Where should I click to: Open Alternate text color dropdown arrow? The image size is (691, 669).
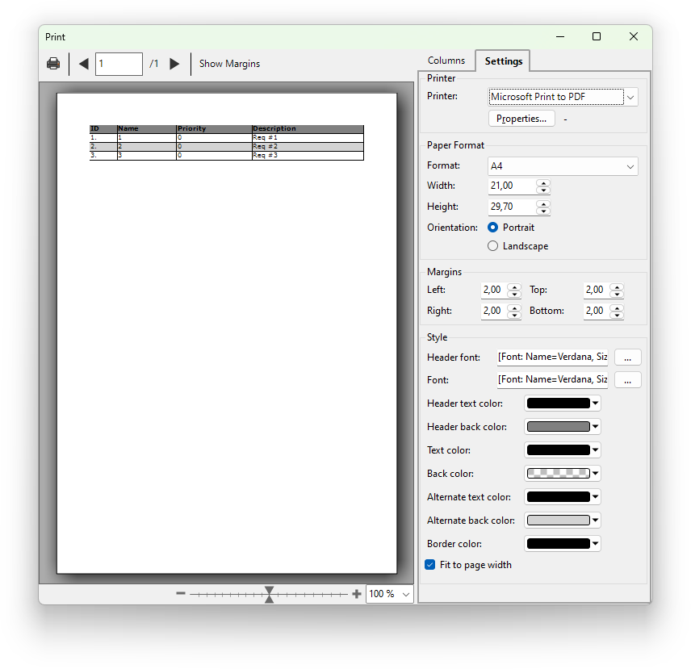[596, 497]
